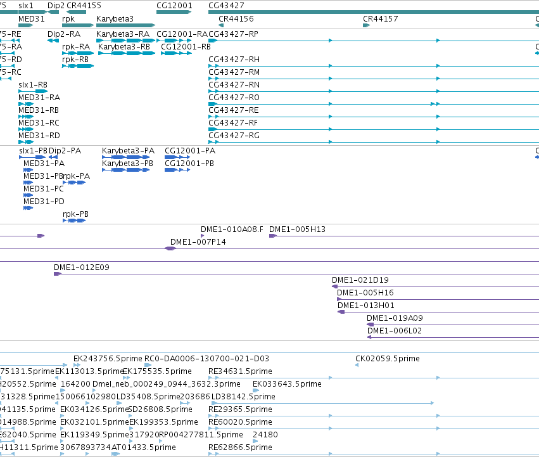The image size is (539, 457).
Task: Click the Karybeta3-PB protein label
Action: click(x=127, y=164)
